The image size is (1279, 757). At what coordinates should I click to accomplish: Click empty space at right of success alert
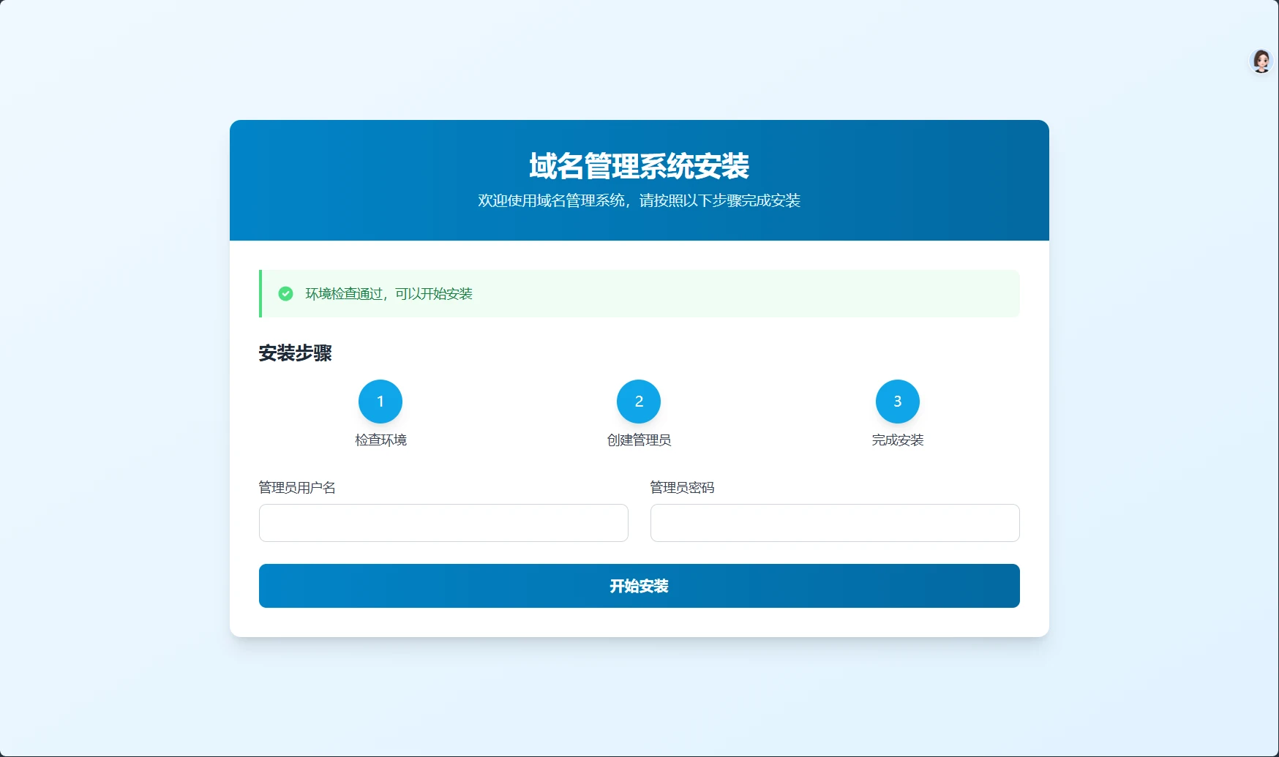[x=805, y=293]
